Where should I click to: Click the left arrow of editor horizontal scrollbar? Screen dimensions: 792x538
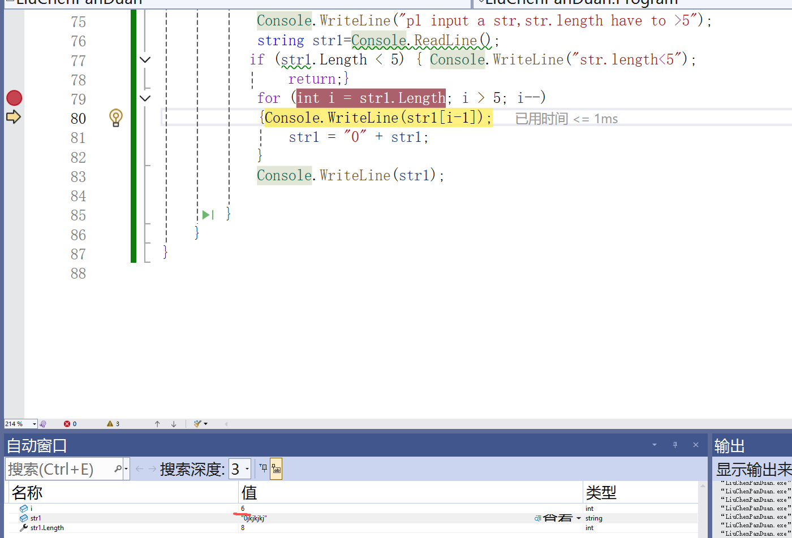point(226,423)
